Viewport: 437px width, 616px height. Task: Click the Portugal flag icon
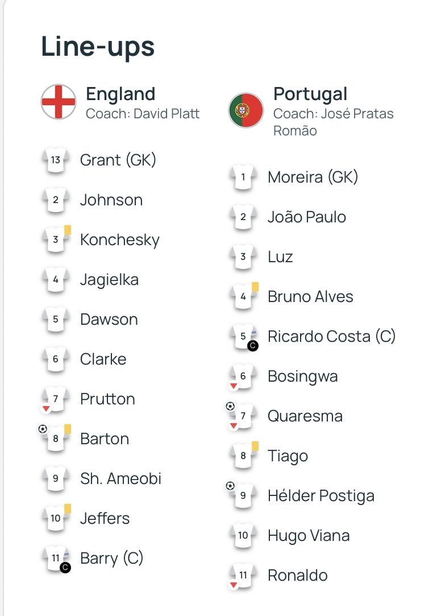pos(246,110)
